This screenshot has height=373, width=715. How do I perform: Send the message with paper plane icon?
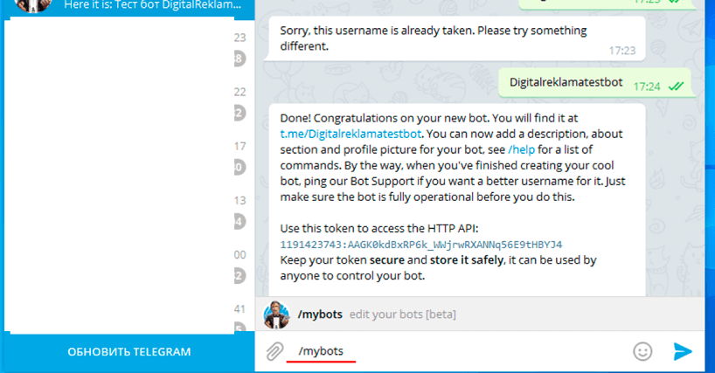(683, 351)
